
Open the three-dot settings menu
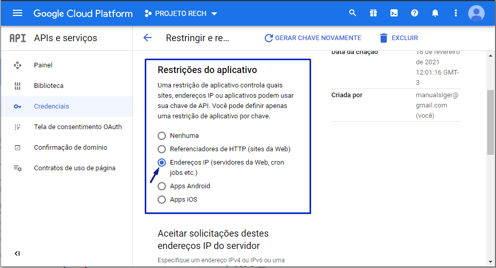click(x=455, y=13)
